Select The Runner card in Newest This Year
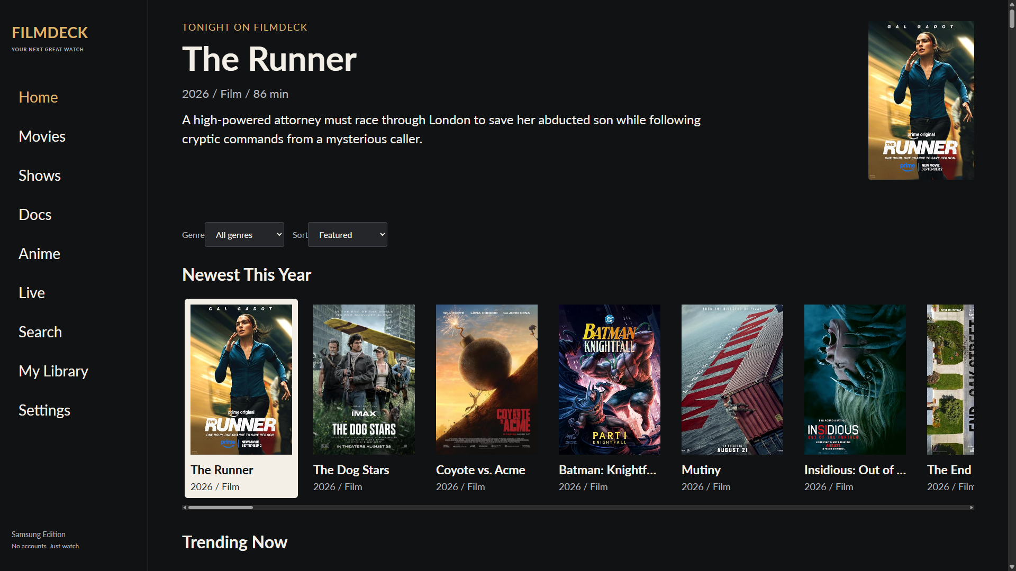 [241, 398]
